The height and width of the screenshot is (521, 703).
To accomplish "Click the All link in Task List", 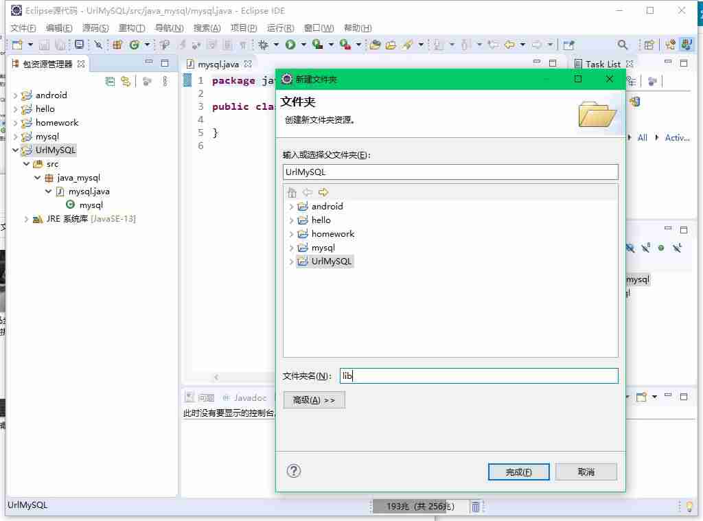I will tap(642, 138).
